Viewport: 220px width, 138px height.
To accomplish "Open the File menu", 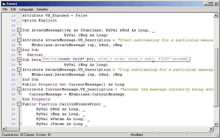I will (x=5, y=9).
